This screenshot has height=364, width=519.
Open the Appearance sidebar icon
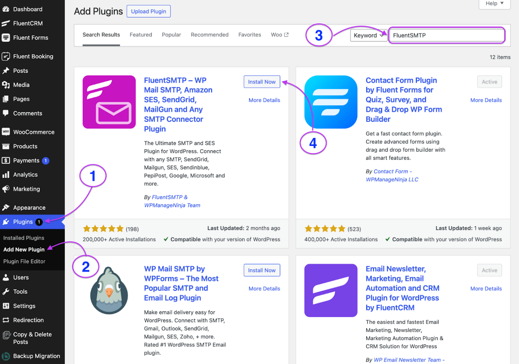coord(6,207)
